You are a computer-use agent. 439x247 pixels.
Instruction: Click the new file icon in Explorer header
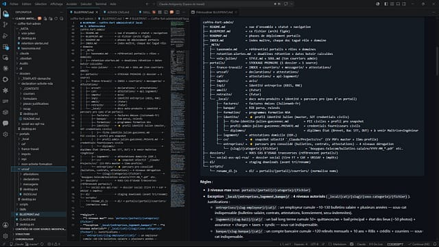[x=45, y=19]
